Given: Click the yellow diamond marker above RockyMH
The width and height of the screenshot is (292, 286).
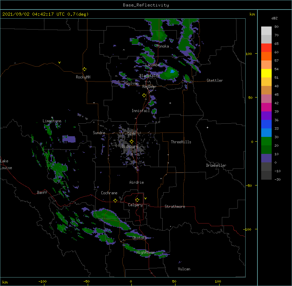Looking at the screenshot, I should click(x=84, y=69).
